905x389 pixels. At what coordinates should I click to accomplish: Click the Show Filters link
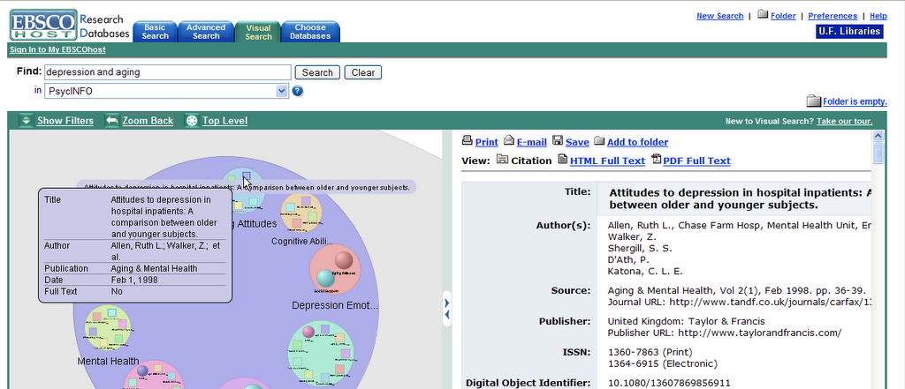pyautogui.click(x=65, y=121)
